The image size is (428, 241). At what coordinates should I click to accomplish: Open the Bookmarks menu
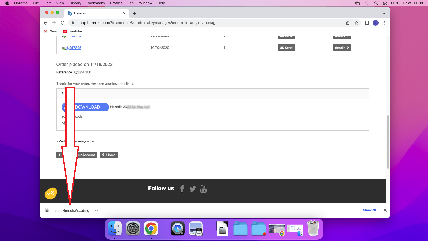tap(95, 3)
